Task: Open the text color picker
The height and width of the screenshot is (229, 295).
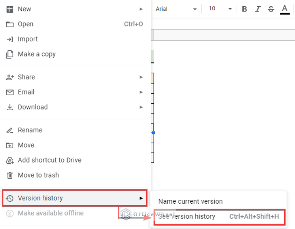Action: (x=285, y=9)
